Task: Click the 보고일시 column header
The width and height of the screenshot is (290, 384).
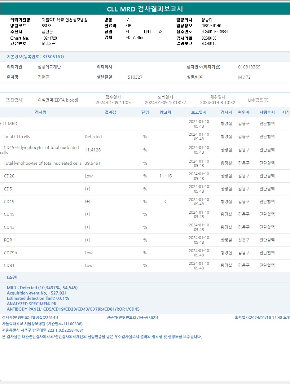Action: 199,112
